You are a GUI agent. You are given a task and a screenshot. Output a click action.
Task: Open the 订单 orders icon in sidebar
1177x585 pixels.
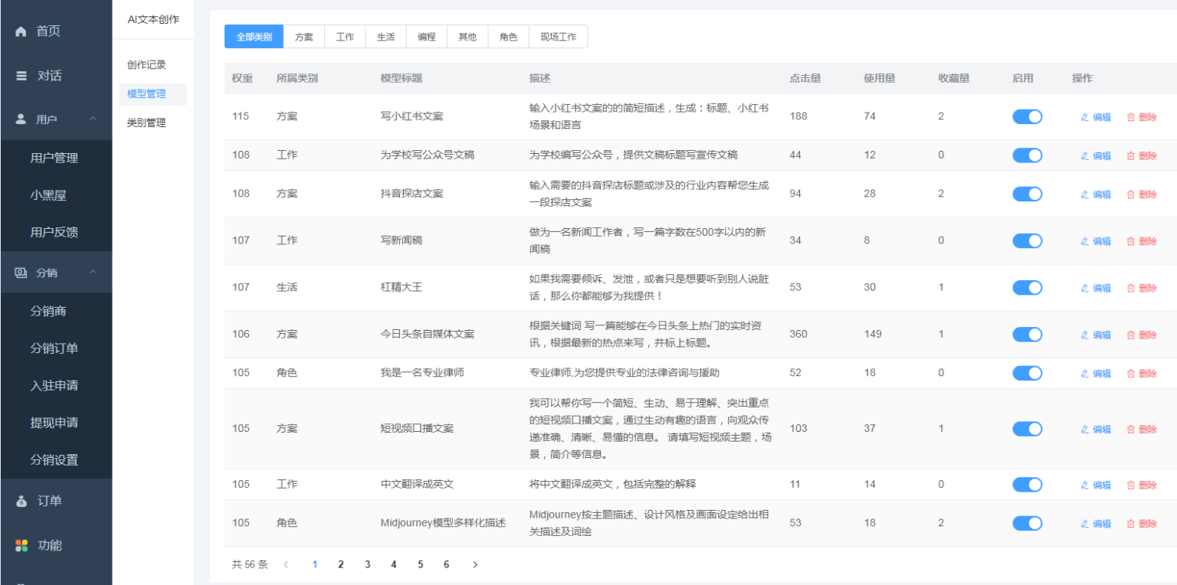pos(21,501)
